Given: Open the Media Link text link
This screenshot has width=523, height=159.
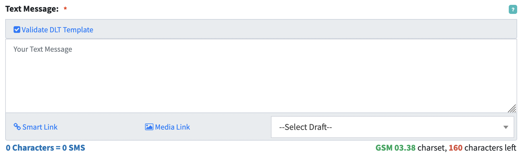Looking at the screenshot, I should click(x=172, y=127).
